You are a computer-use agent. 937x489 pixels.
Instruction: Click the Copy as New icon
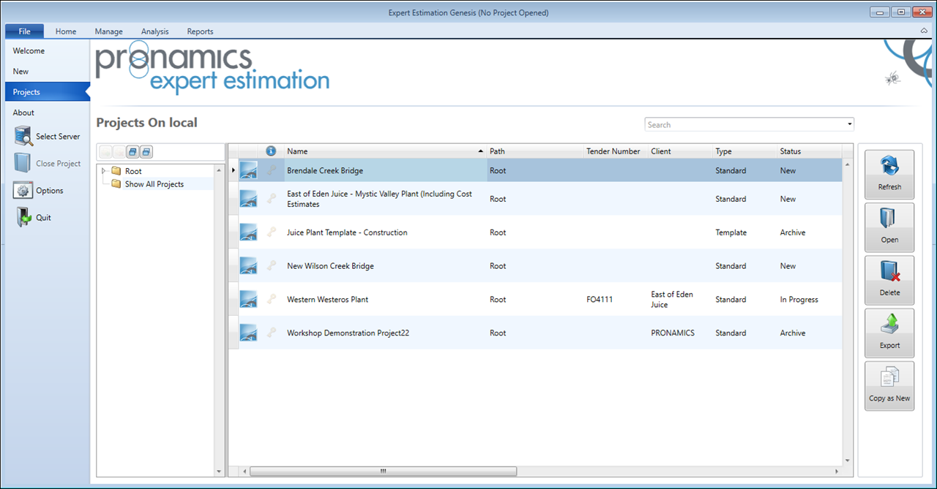pyautogui.click(x=889, y=379)
